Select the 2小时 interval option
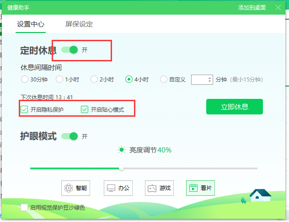 click(x=94, y=79)
